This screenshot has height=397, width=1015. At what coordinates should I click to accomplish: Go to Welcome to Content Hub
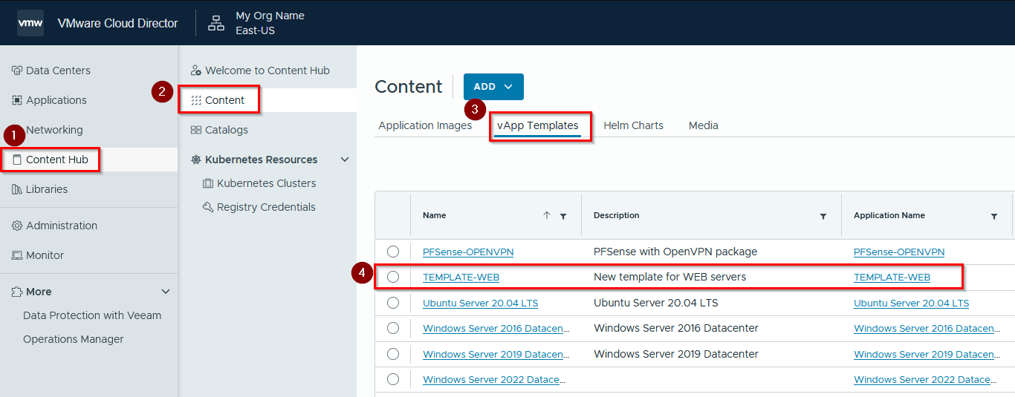[x=267, y=70]
